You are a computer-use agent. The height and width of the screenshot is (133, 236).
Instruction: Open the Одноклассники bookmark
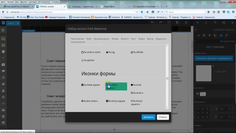[99, 17]
